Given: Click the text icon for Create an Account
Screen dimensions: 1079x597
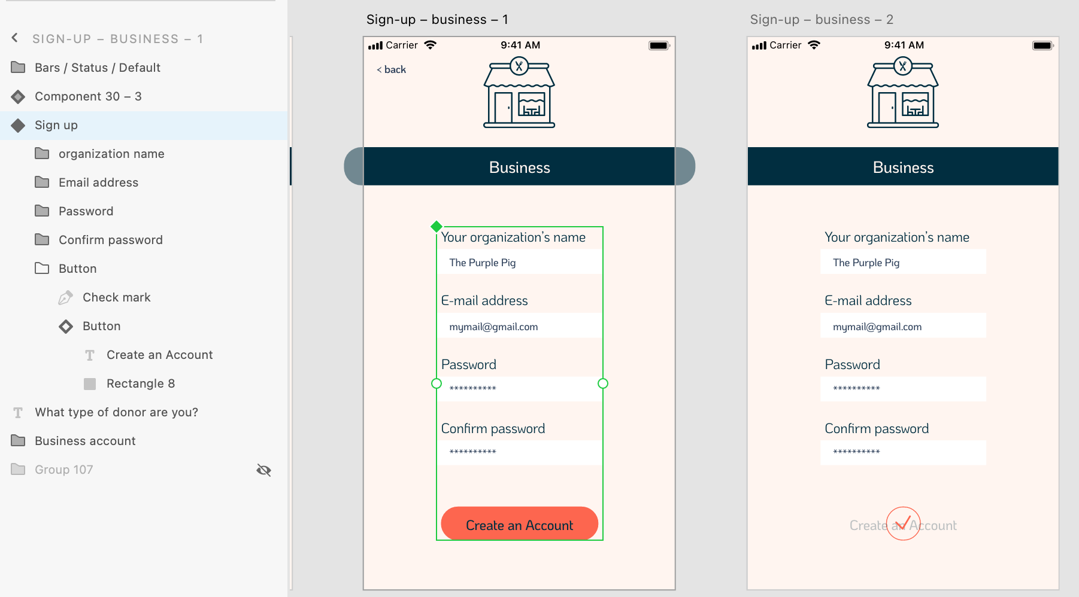Looking at the screenshot, I should [90, 354].
